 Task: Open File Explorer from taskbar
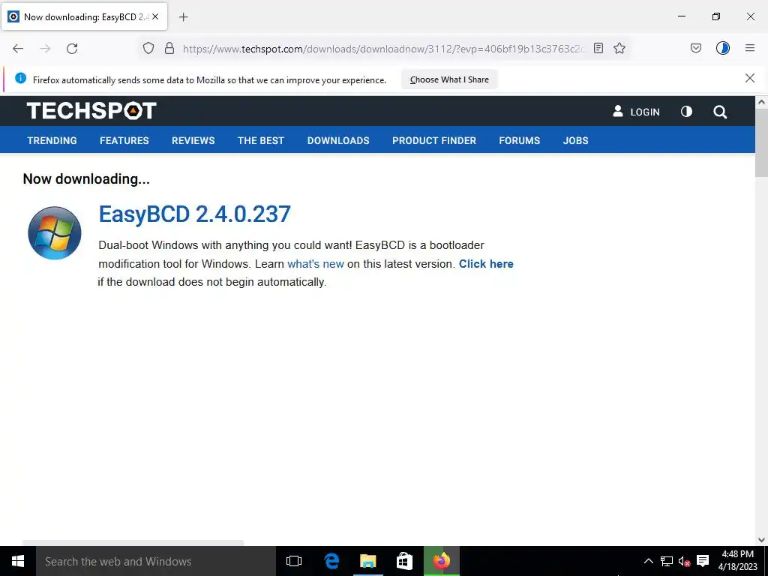[367, 561]
